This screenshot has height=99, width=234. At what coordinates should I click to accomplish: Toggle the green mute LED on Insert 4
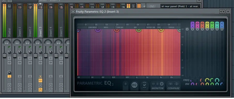50,47
